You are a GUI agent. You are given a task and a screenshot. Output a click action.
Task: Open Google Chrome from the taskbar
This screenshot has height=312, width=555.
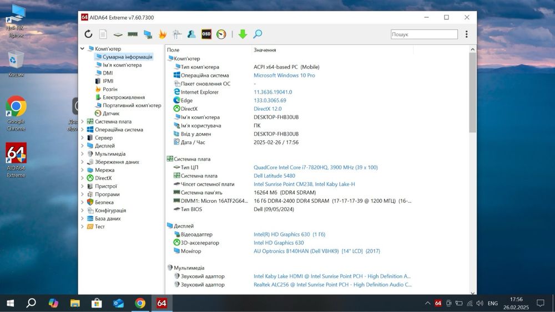tap(140, 303)
